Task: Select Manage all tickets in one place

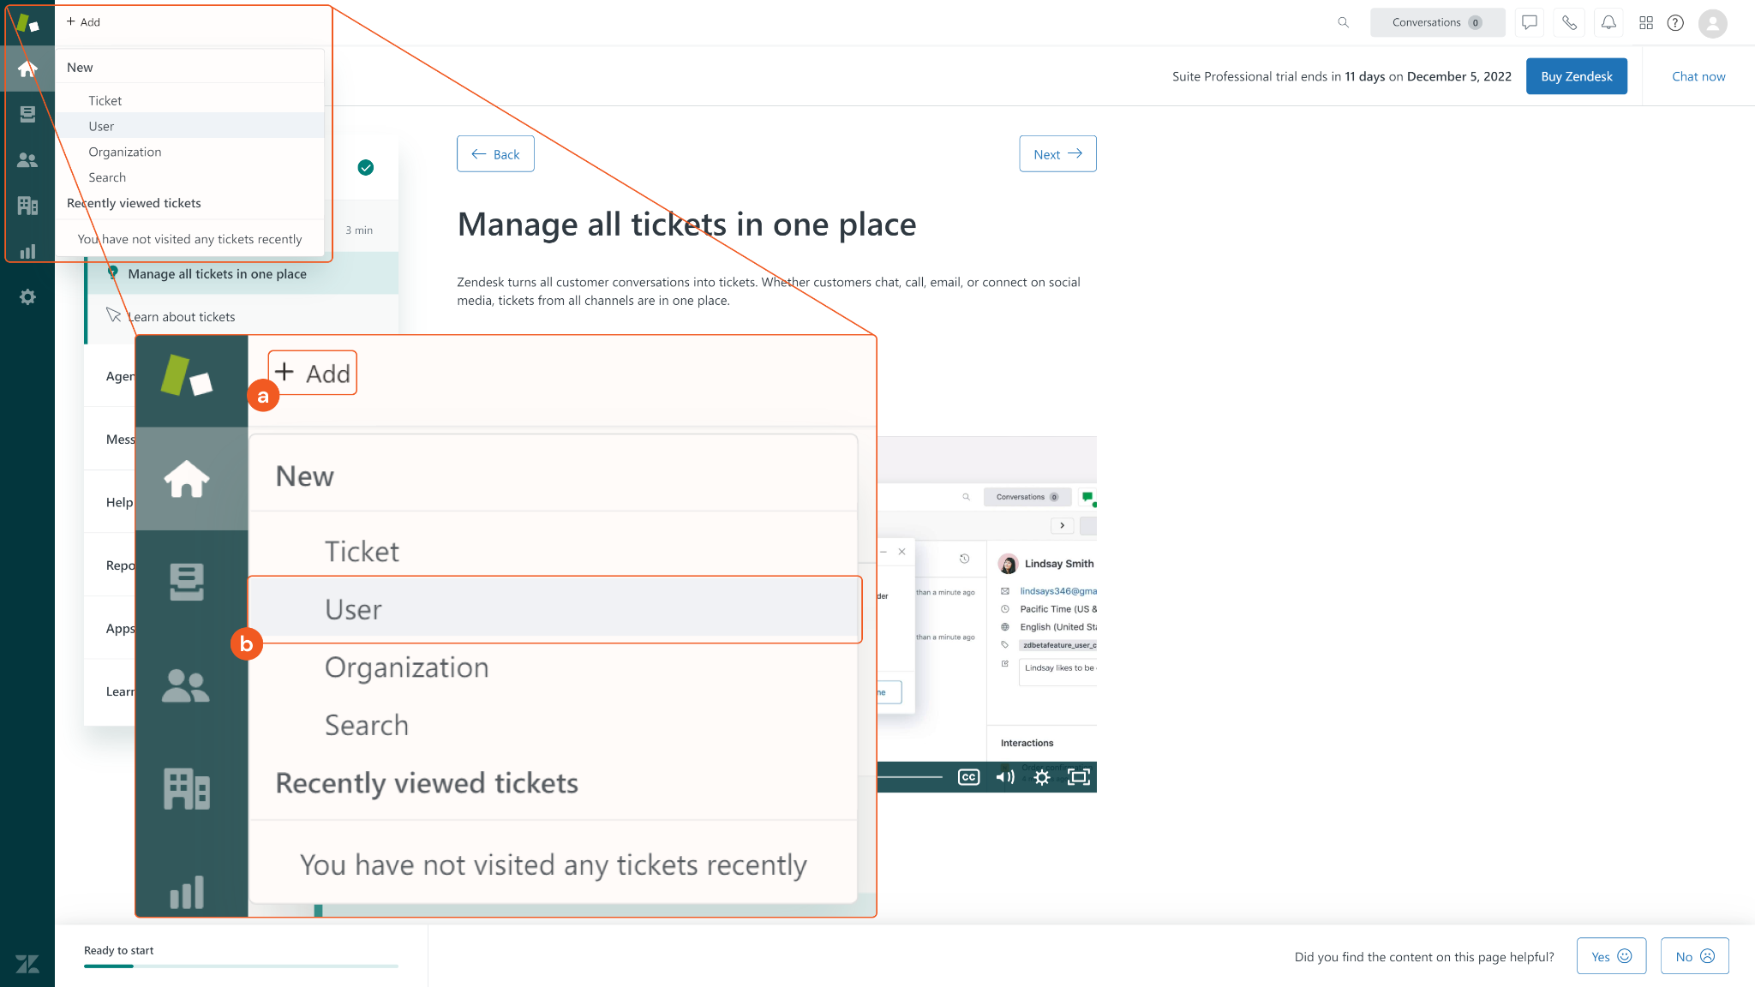Action: pyautogui.click(x=218, y=274)
